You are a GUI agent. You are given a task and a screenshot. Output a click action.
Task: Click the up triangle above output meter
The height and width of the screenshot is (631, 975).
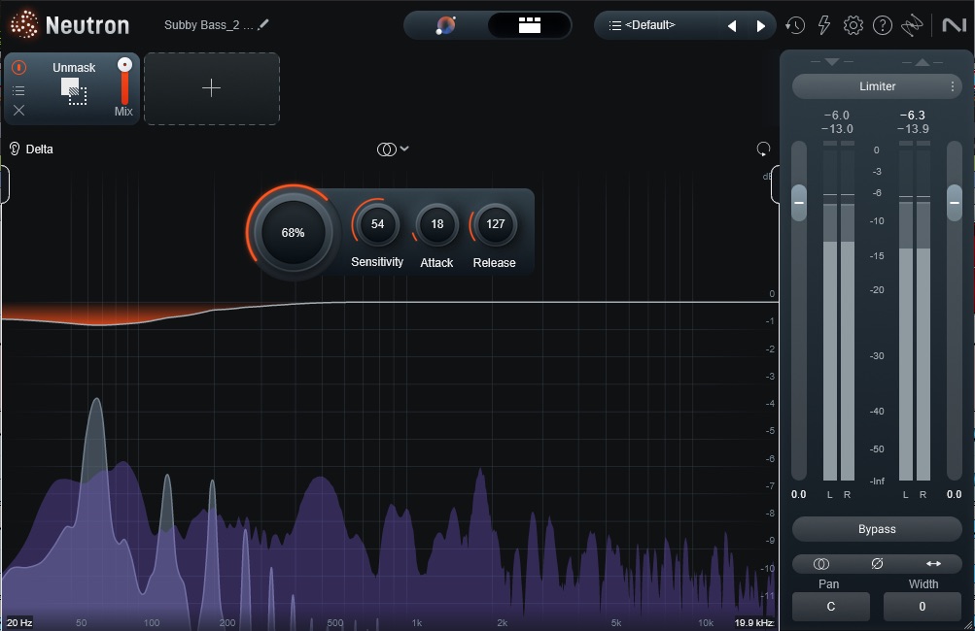923,61
